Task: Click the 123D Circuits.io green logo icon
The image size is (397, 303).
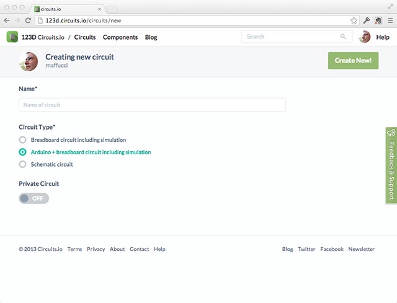Action: [x=12, y=37]
